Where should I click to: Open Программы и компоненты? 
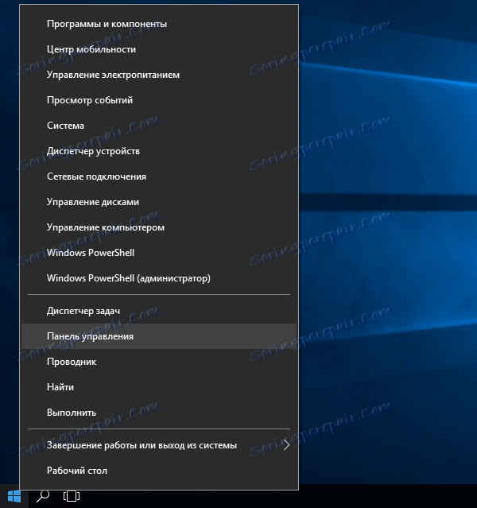pyautogui.click(x=159, y=24)
